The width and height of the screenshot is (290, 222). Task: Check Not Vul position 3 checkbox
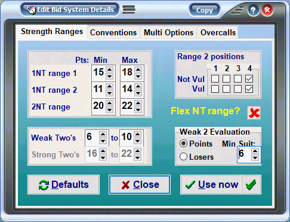237,79
